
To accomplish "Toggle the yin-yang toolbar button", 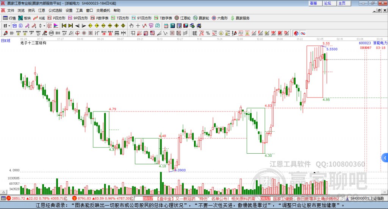I will tap(296, 33).
